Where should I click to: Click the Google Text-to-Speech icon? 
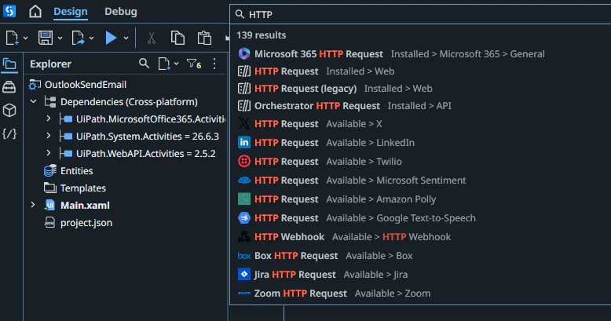244,217
